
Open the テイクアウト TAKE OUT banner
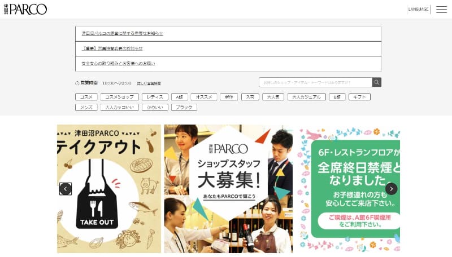(109, 189)
